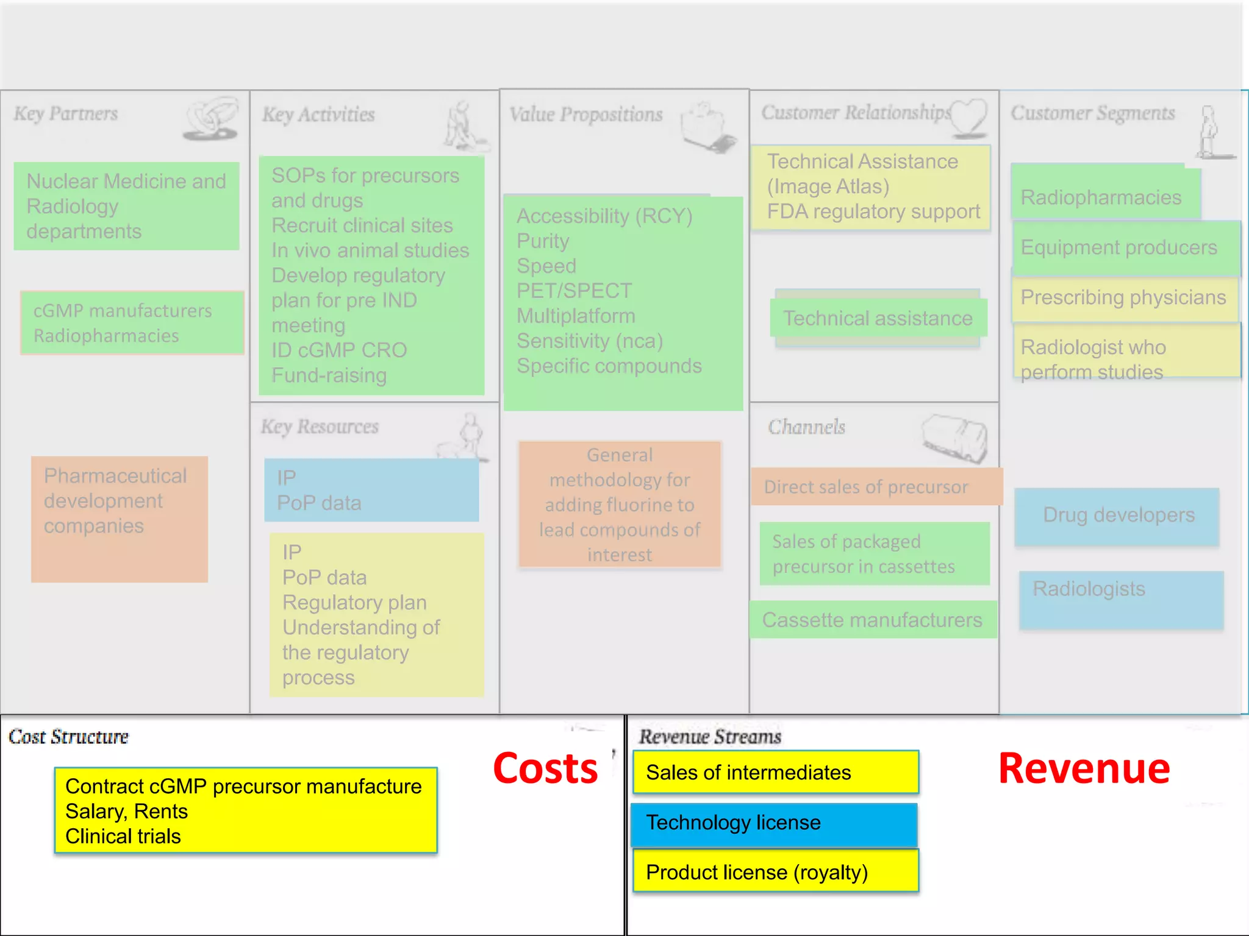
Task: Click the Product license (royalty) note
Action: pyautogui.click(x=775, y=872)
